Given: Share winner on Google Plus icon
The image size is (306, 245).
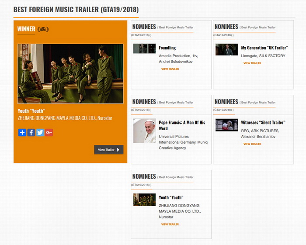Looking at the screenshot, I should (x=49, y=132).
